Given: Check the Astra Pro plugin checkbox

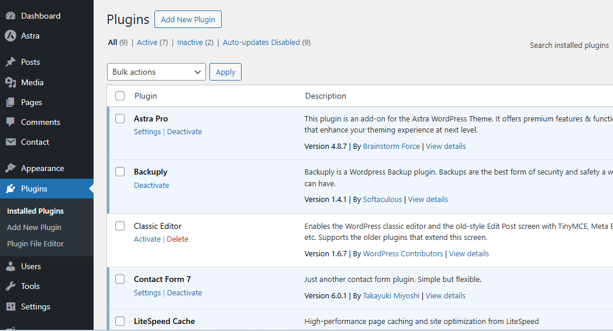Looking at the screenshot, I should tap(120, 119).
